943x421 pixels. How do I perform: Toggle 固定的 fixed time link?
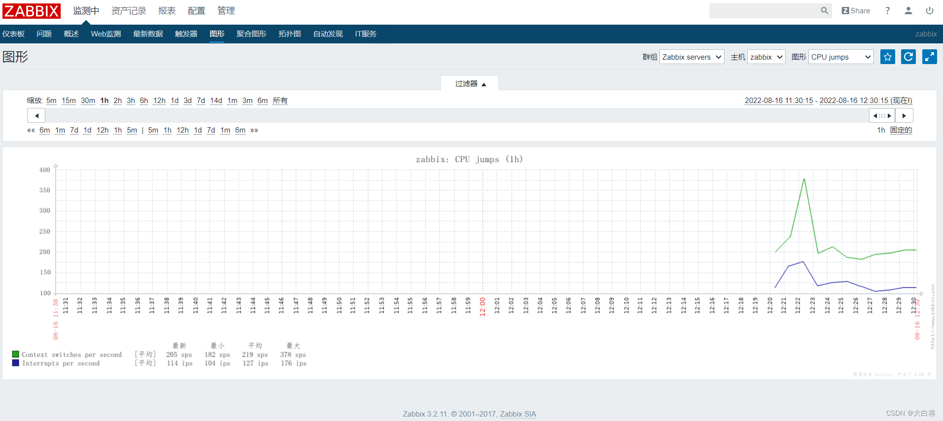point(901,130)
